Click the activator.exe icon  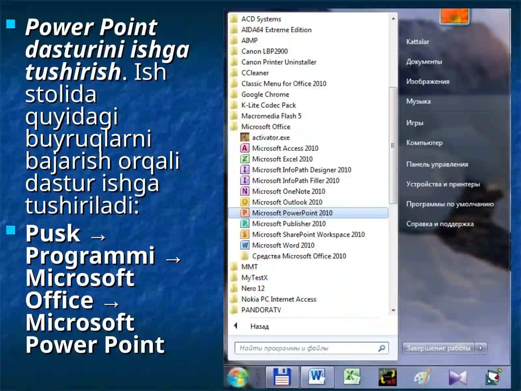click(x=245, y=138)
